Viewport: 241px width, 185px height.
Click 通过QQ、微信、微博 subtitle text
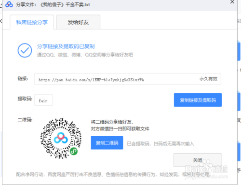[85, 55]
